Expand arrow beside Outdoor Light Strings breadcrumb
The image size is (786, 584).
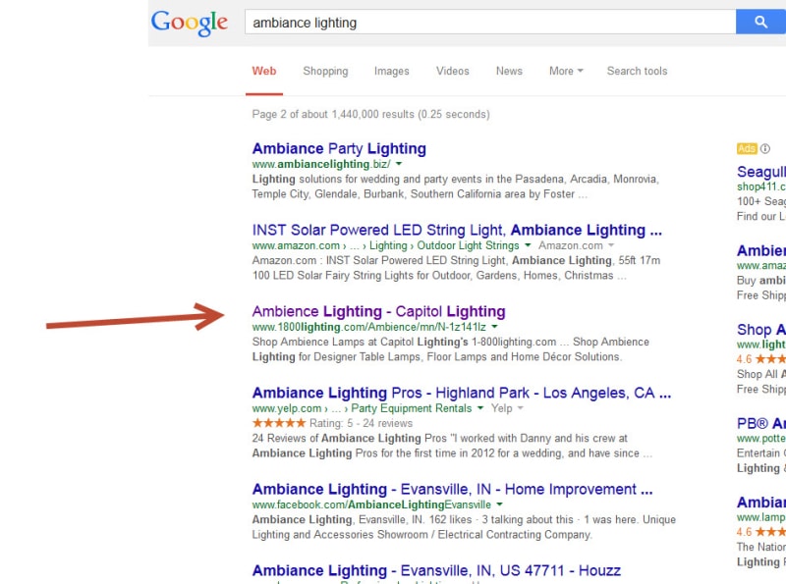click(x=528, y=245)
